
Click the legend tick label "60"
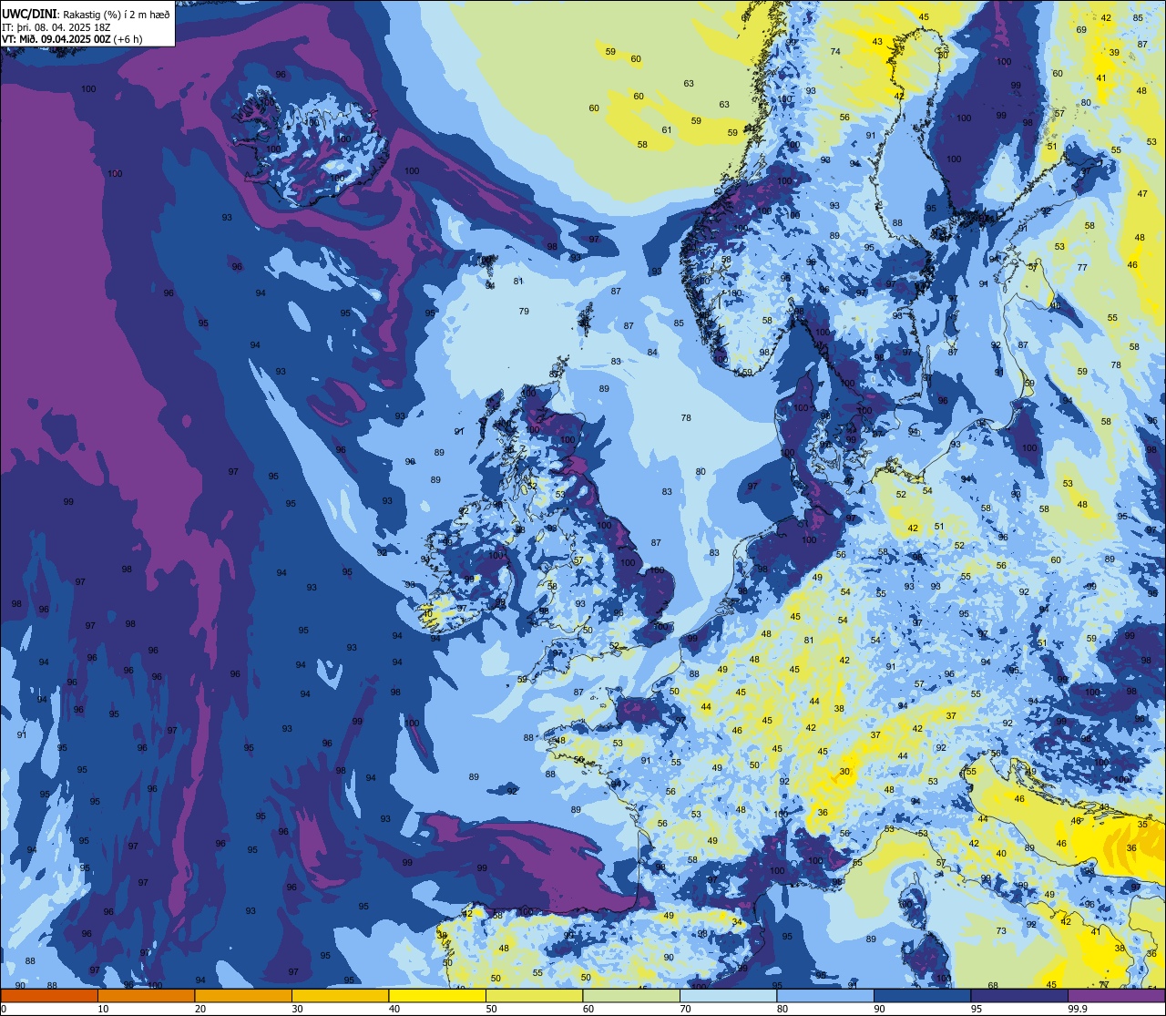click(x=588, y=1009)
